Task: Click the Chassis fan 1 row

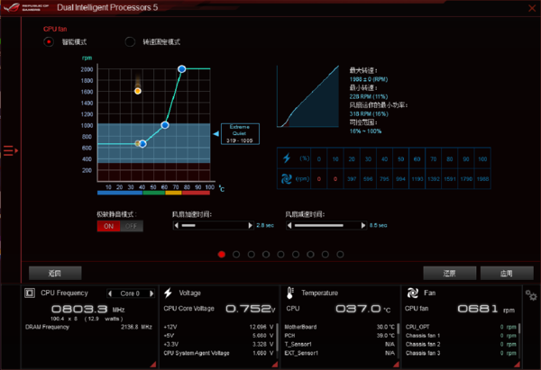Action: [461, 336]
